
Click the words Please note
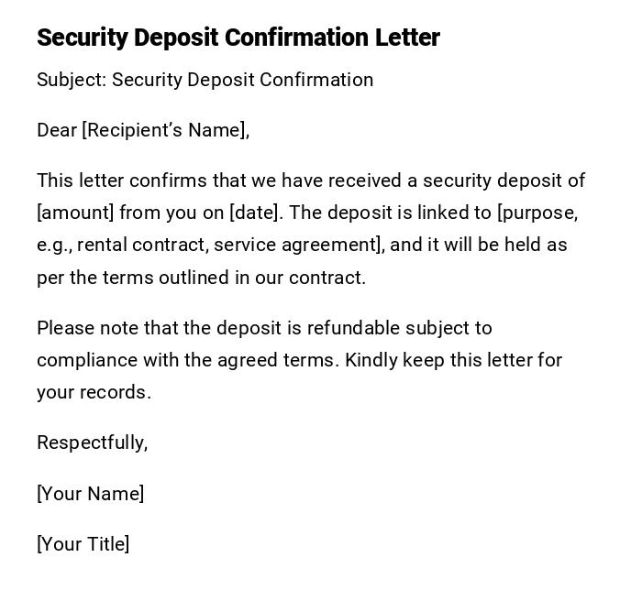pyautogui.click(x=81, y=328)
